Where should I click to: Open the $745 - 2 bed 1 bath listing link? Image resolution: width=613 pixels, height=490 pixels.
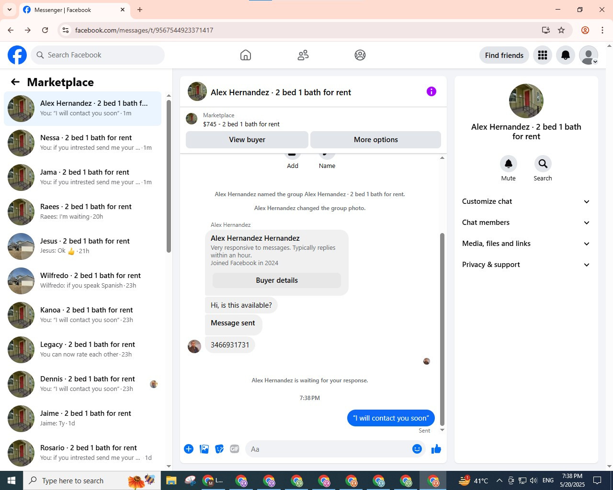click(x=241, y=124)
